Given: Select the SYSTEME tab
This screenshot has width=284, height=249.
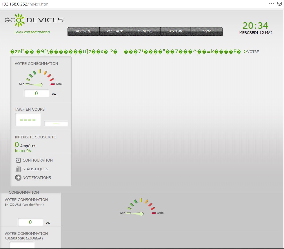Looking at the screenshot, I should 175,31.
